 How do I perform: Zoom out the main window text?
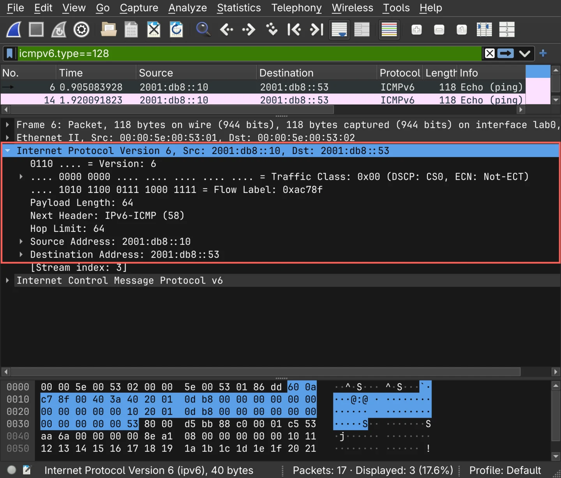tap(439, 30)
